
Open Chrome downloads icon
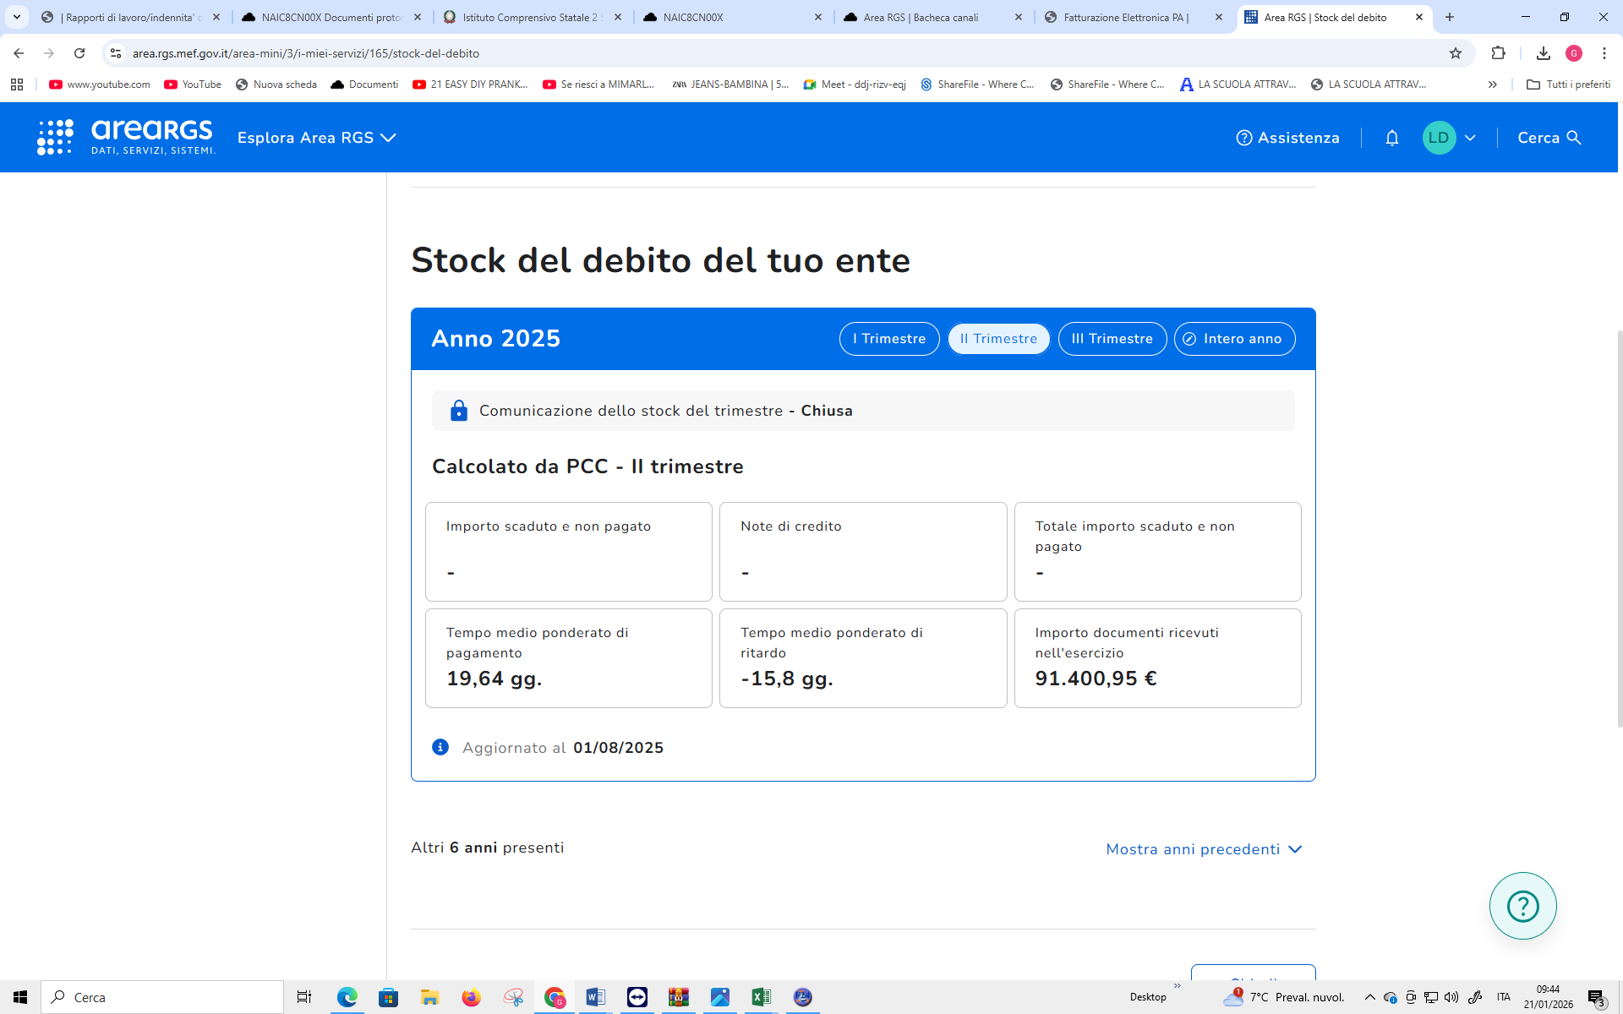[x=1543, y=53]
